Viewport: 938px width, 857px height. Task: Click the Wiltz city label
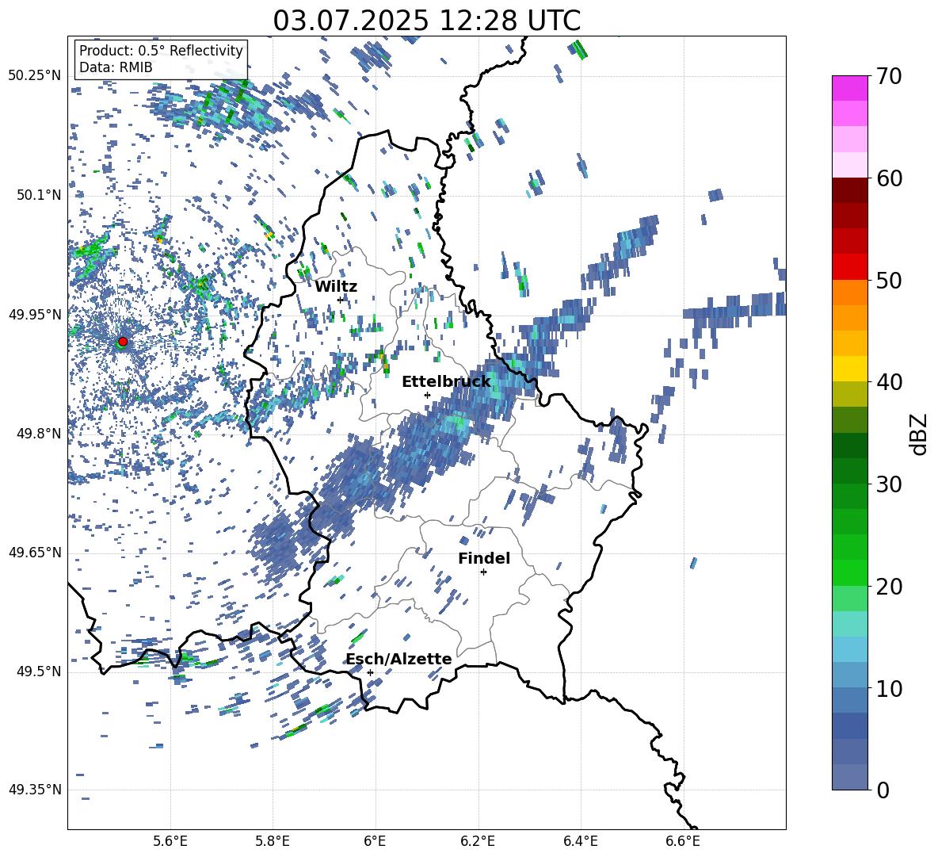[336, 286]
